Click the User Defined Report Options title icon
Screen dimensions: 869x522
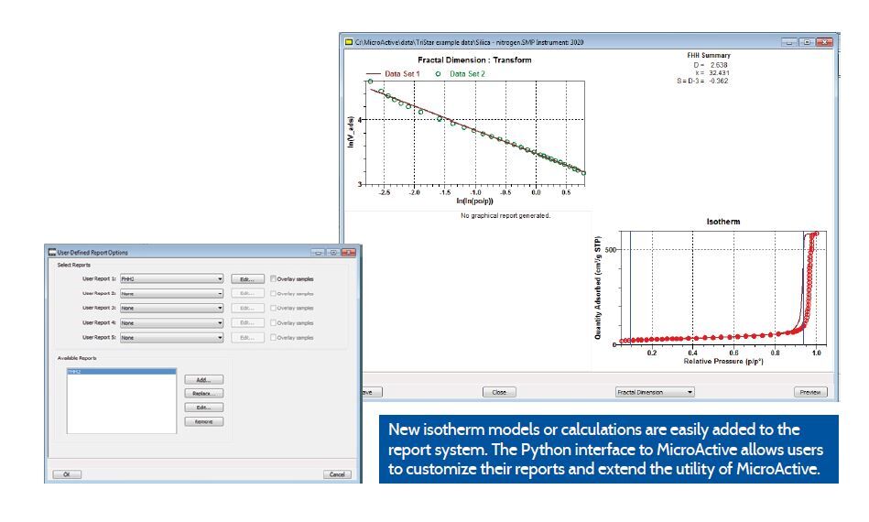point(52,252)
